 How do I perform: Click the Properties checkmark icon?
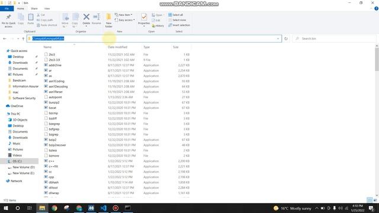(x=144, y=17)
